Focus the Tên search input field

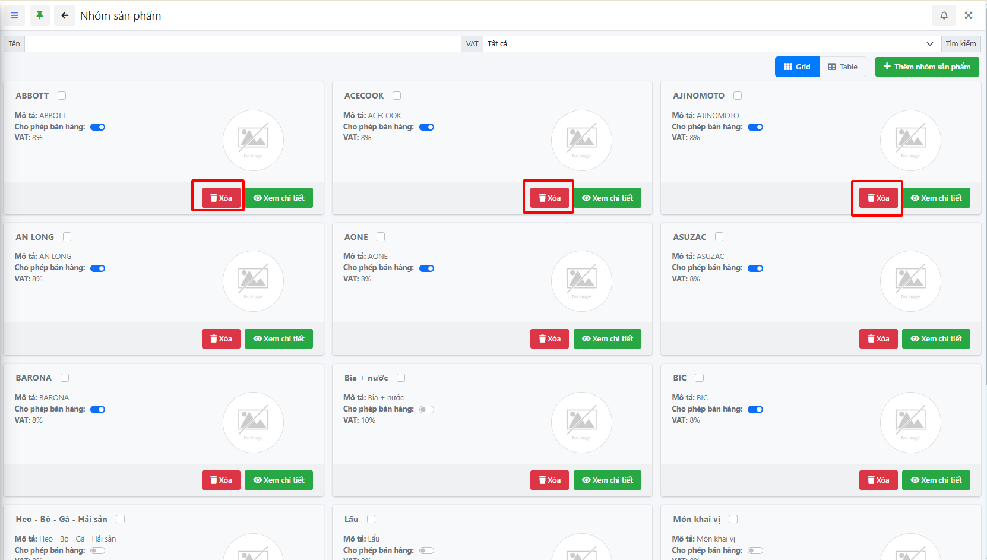pyautogui.click(x=242, y=44)
